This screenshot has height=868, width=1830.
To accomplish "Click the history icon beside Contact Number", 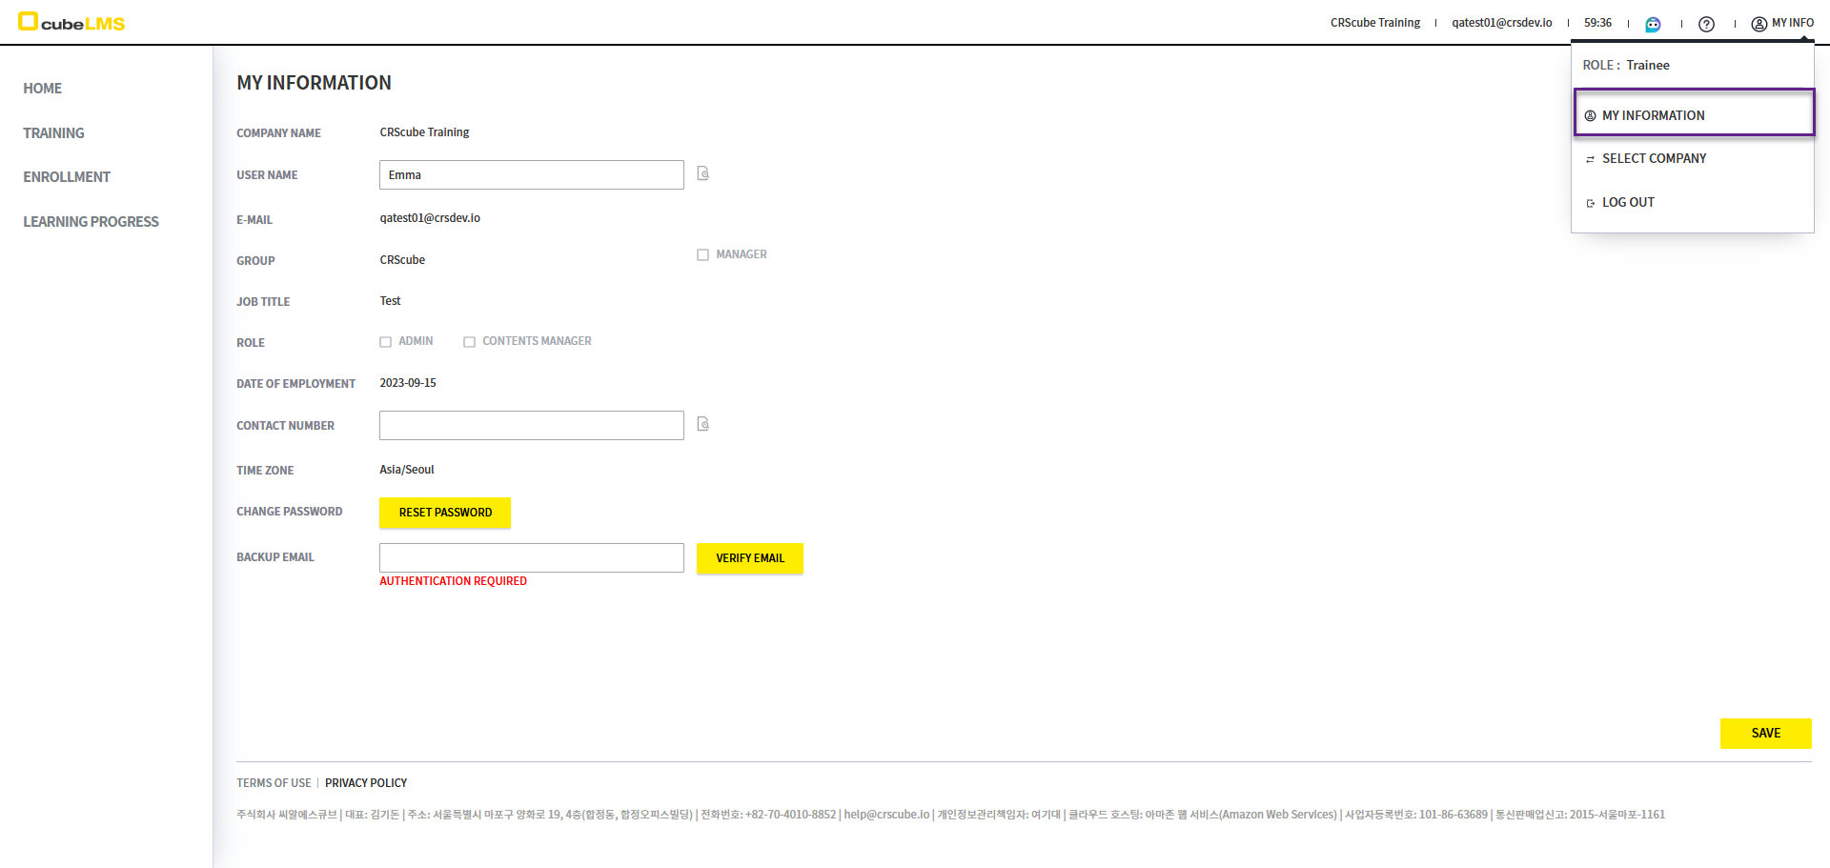I will pyautogui.click(x=702, y=424).
